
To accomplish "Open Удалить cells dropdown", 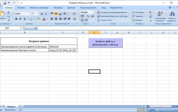I will coord(138,16).
